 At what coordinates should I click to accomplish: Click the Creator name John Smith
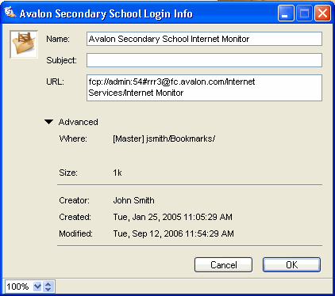click(133, 200)
